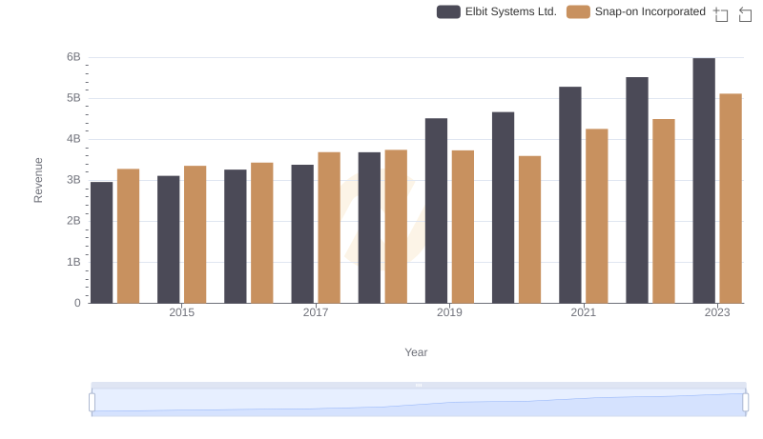Click the left handle of the zoom slider

pos(92,402)
